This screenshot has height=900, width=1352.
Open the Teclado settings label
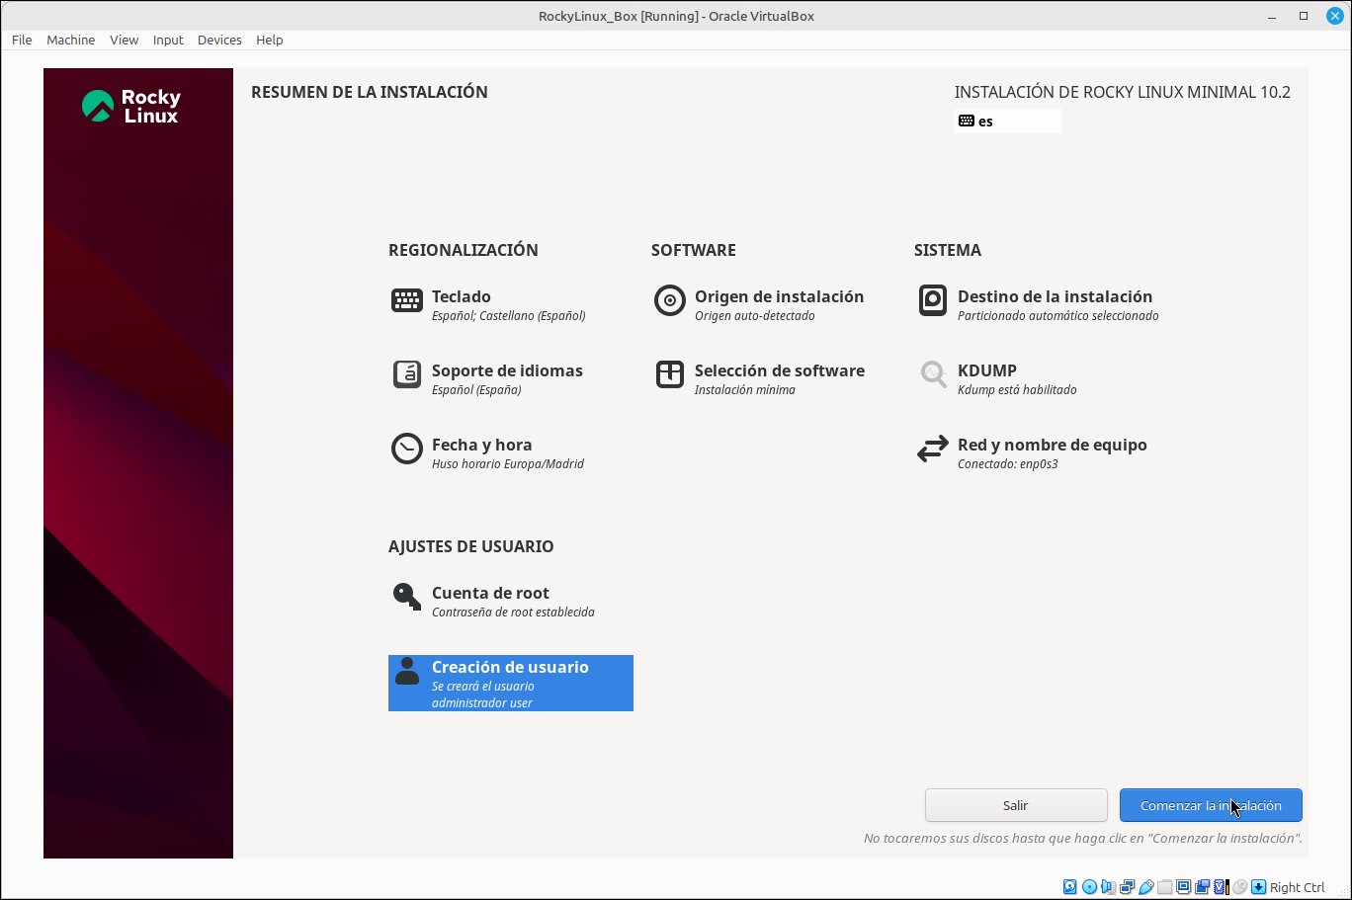[x=462, y=296]
